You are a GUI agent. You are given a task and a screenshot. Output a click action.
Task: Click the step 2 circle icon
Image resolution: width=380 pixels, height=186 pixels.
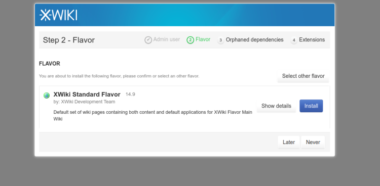pos(190,40)
